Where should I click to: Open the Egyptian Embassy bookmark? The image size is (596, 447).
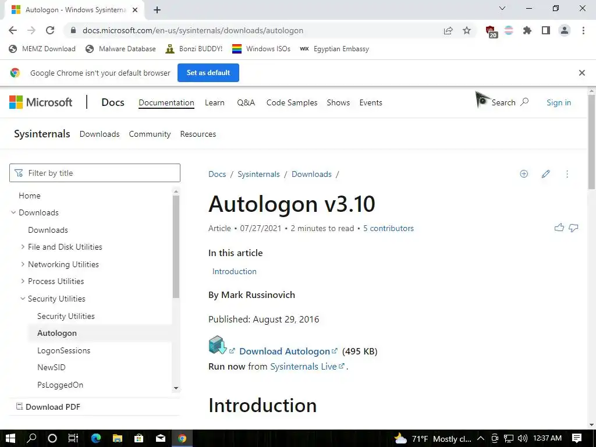pos(334,49)
